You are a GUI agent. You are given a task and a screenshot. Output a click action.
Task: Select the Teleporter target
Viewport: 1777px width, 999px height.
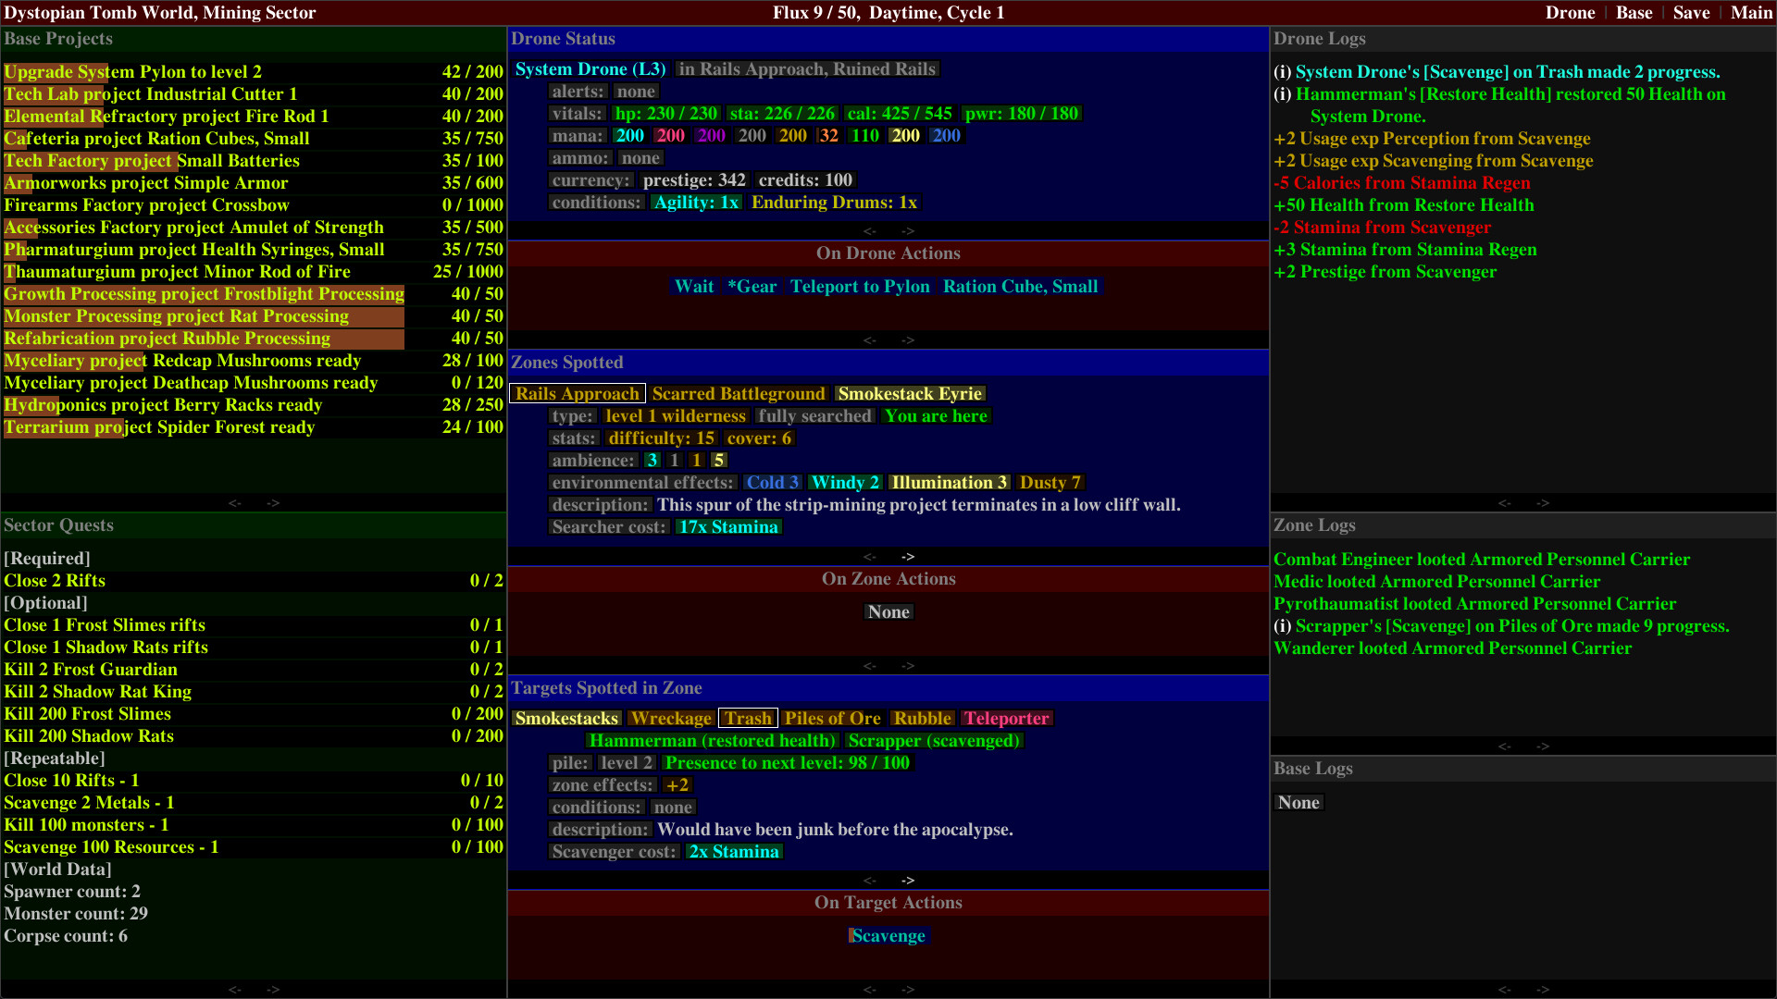point(1007,718)
